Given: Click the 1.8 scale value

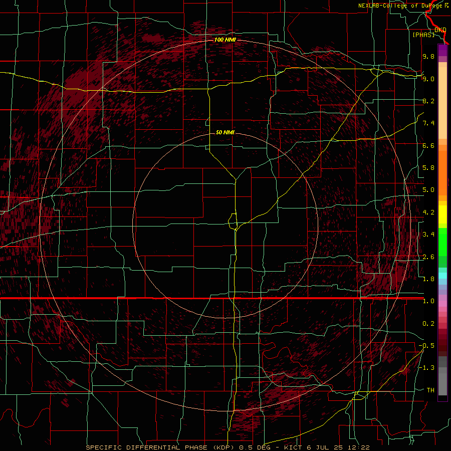Looking at the screenshot, I should [x=428, y=279].
